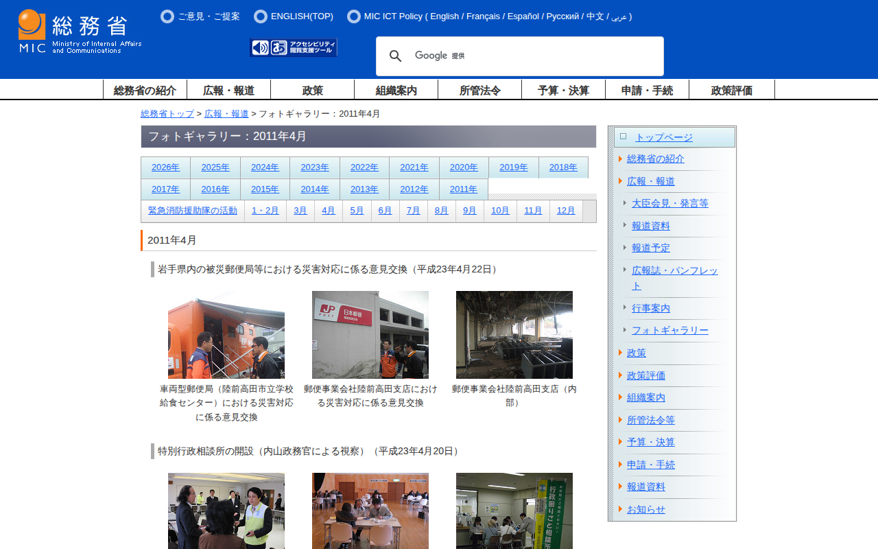Switch to ENGLISH(TOP) page
The height and width of the screenshot is (549, 878).
[302, 16]
